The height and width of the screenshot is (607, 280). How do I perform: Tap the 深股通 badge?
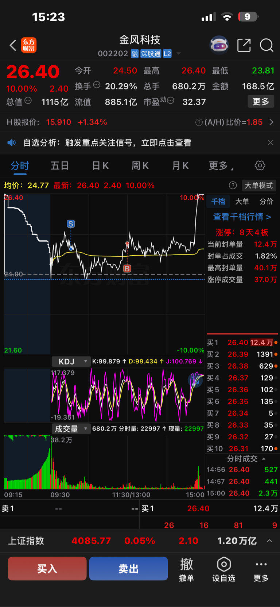pos(151,54)
